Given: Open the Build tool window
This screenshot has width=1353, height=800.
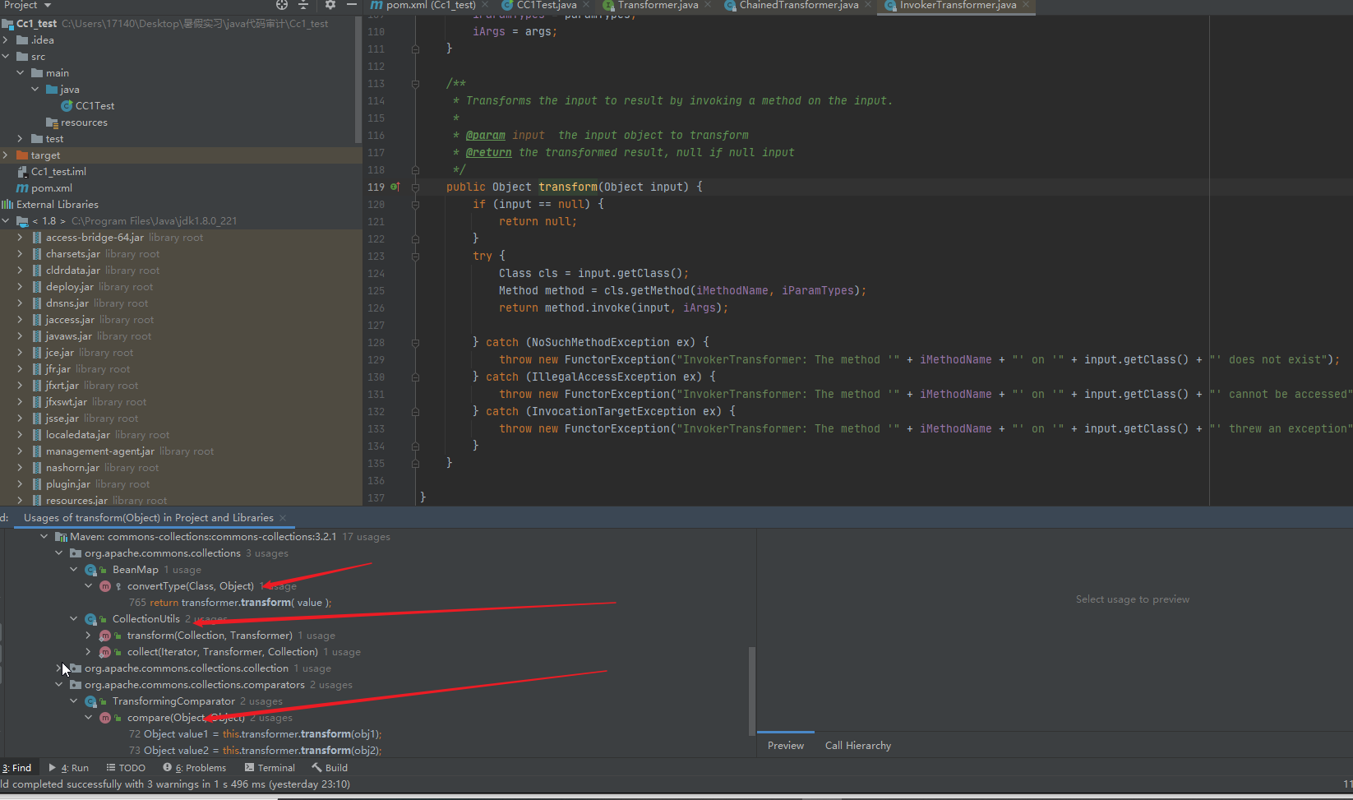Looking at the screenshot, I should [x=330, y=768].
